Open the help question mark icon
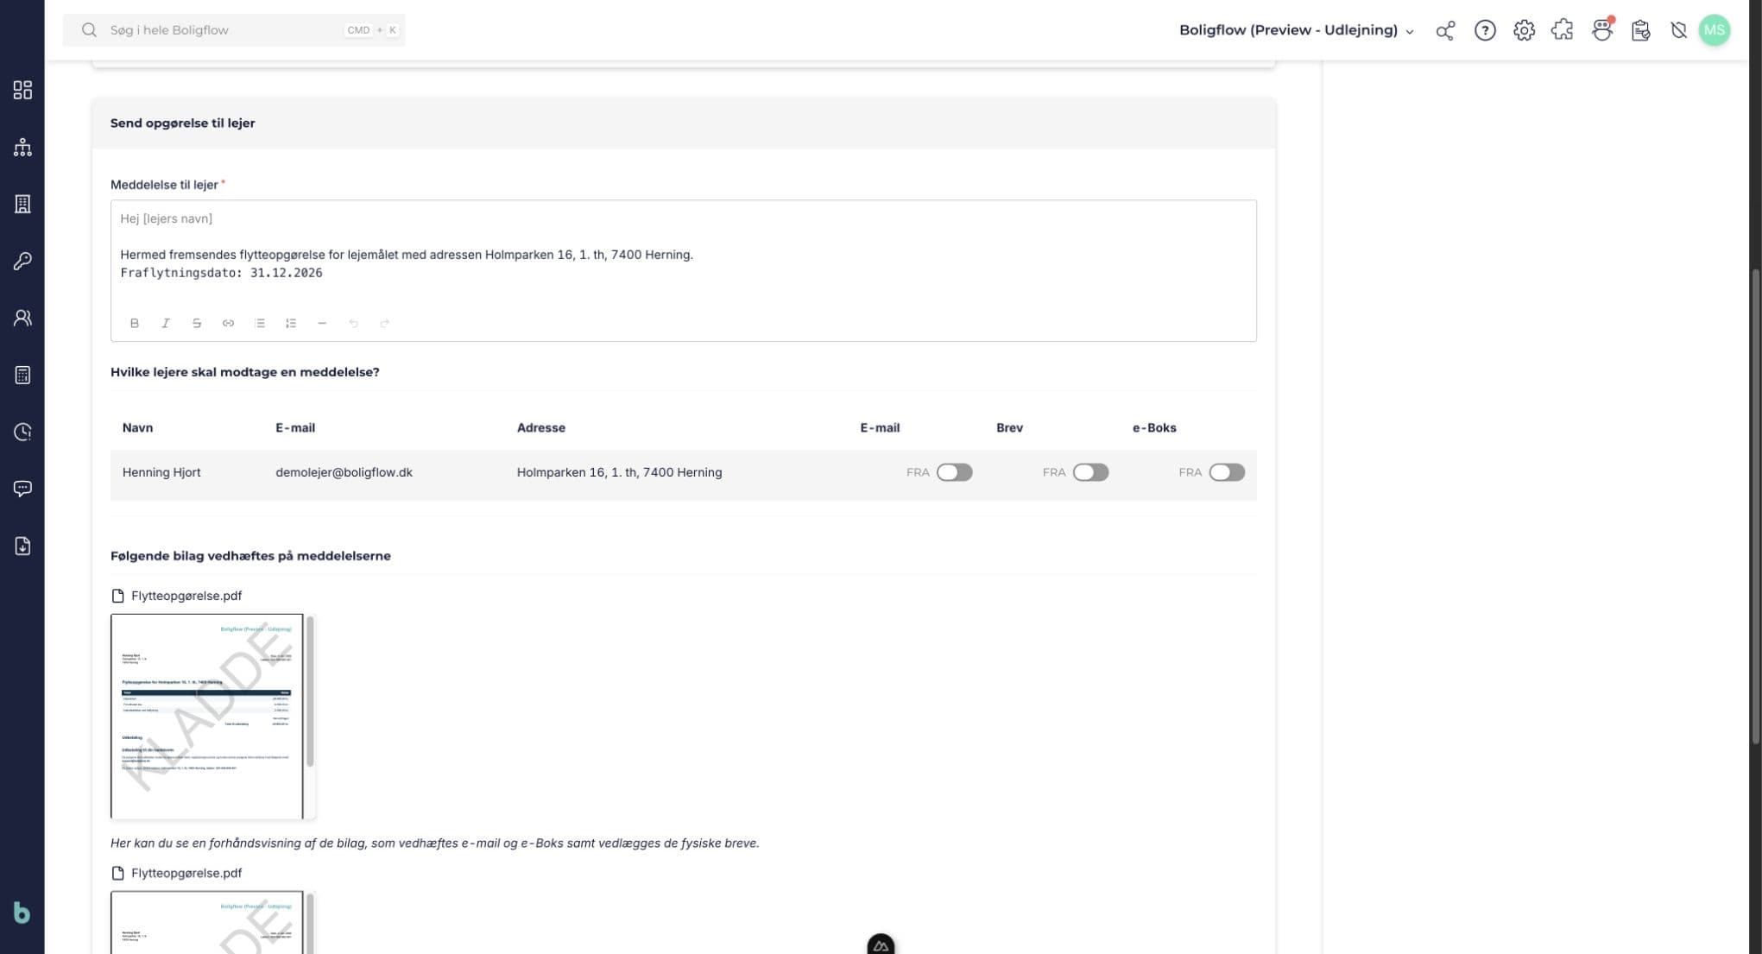The image size is (1762, 954). (x=1485, y=30)
